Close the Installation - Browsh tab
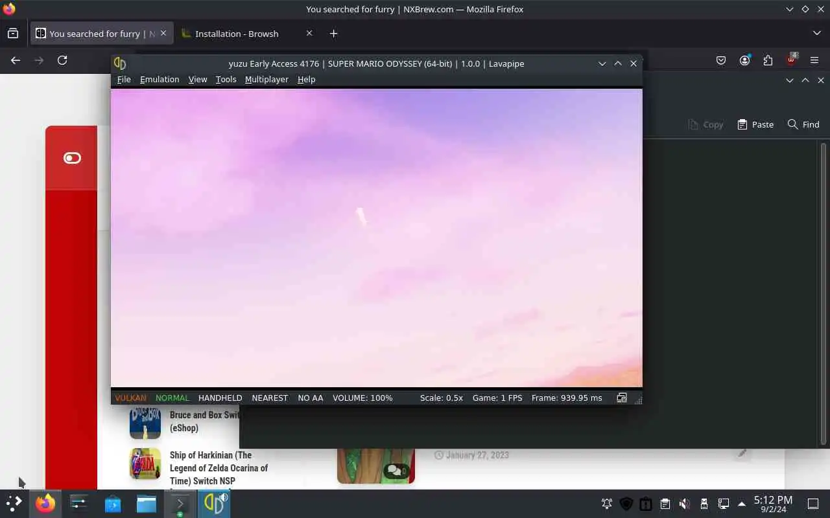Screen dimensions: 830x518 point(309,33)
